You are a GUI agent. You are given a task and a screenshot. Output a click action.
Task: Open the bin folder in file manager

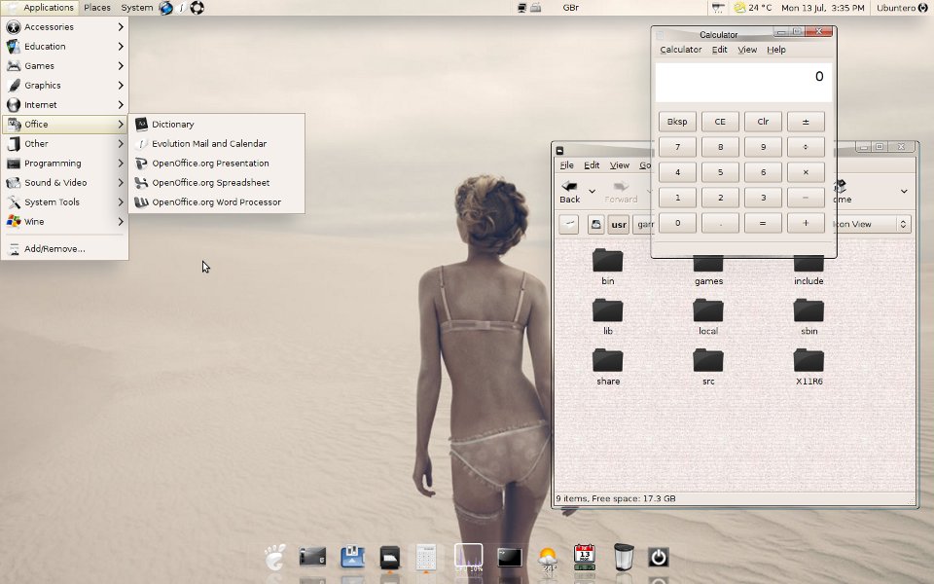point(607,262)
